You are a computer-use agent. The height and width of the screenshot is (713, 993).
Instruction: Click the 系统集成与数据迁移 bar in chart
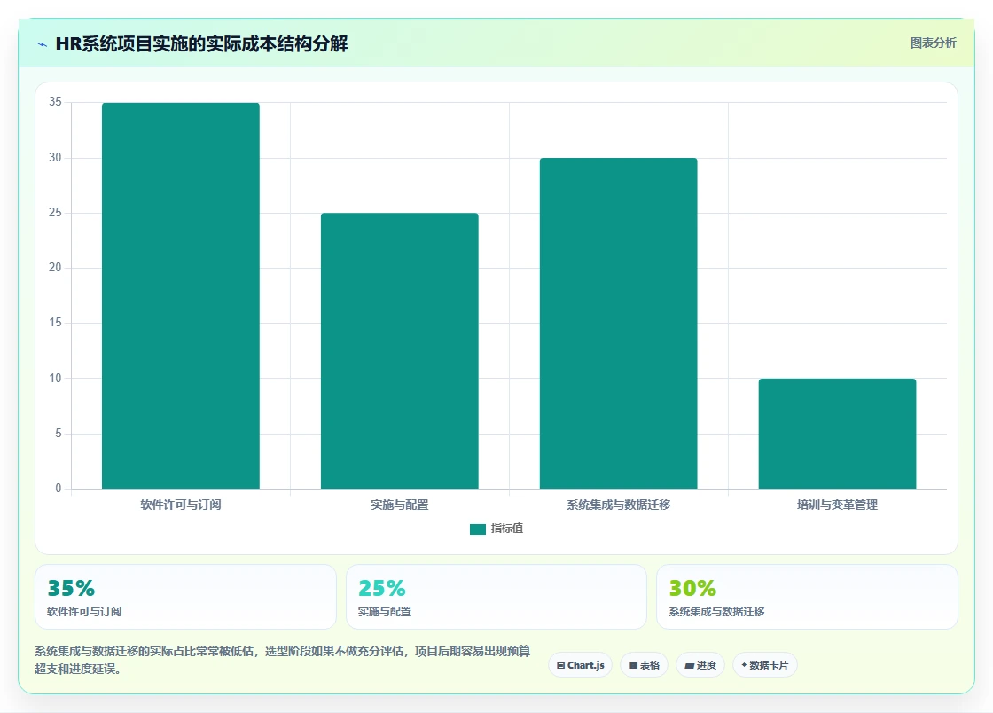(618, 323)
